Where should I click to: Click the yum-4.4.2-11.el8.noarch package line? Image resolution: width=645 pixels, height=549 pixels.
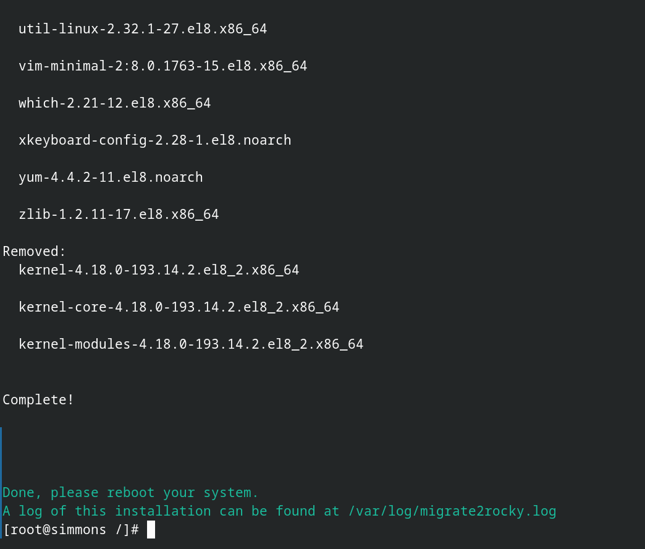coord(111,177)
